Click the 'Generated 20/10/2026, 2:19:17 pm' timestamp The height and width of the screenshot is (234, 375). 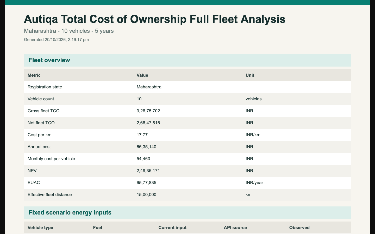coord(56,40)
